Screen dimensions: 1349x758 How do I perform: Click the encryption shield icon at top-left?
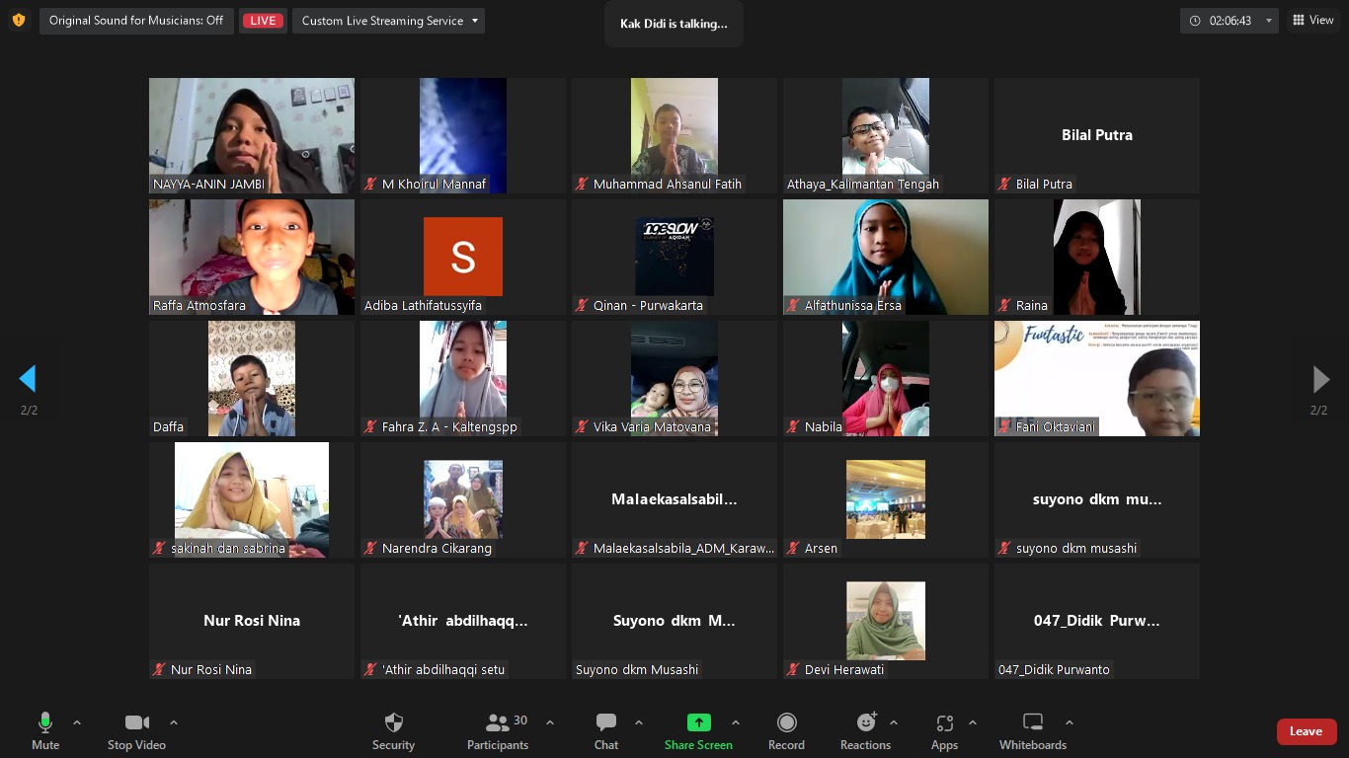point(18,21)
